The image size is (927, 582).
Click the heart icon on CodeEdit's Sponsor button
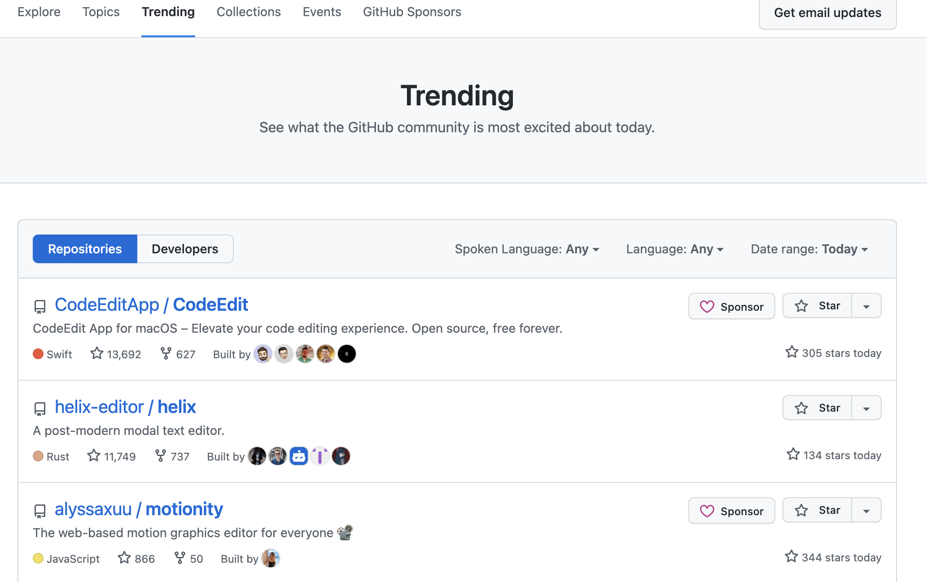click(x=707, y=307)
